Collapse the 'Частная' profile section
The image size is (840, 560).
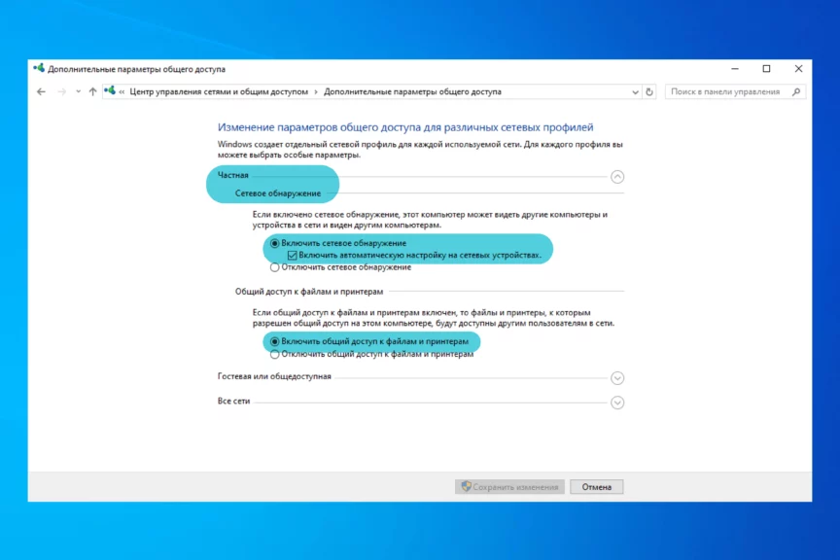pyautogui.click(x=617, y=177)
